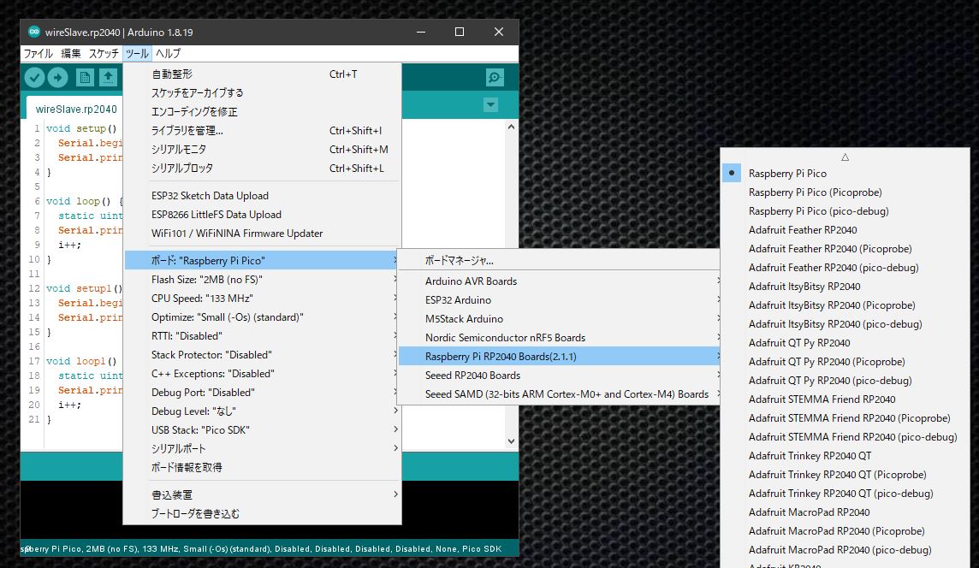Click the editor scrollbar down arrow
The width and height of the screenshot is (979, 568).
(512, 441)
